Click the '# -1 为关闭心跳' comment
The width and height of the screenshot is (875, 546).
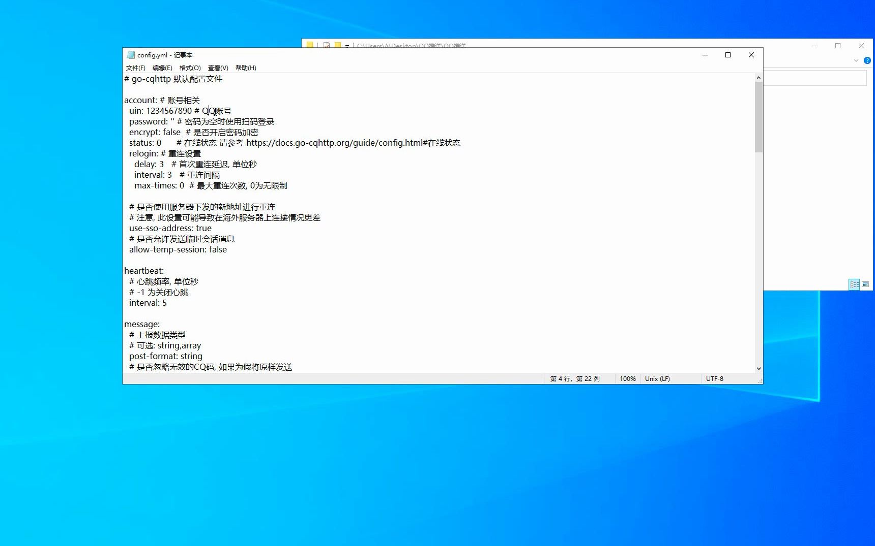pos(159,292)
